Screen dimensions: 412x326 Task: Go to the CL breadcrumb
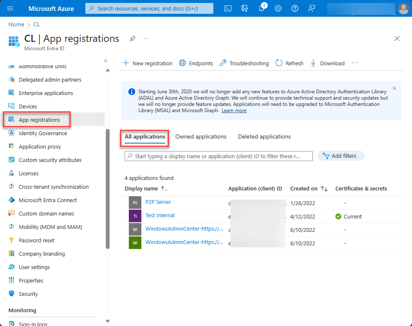[36, 24]
